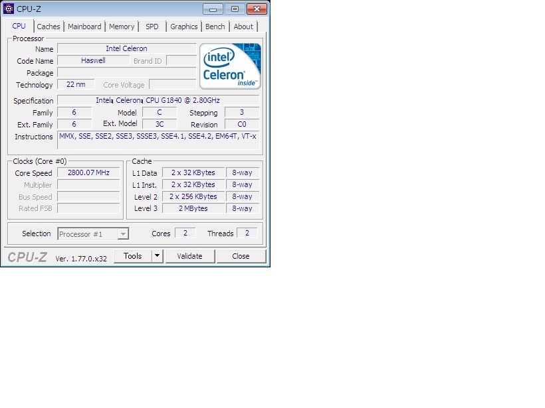Maximize the CPU-Z window

[235, 9]
